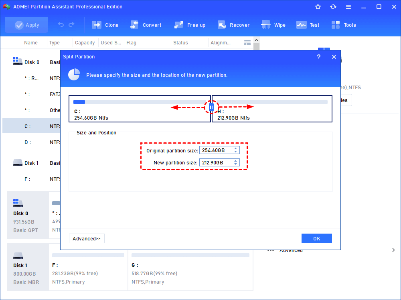Viewport: 401px width, 300px height.
Task: Select Disk 1 in the disk map
Action: [x=28, y=267]
